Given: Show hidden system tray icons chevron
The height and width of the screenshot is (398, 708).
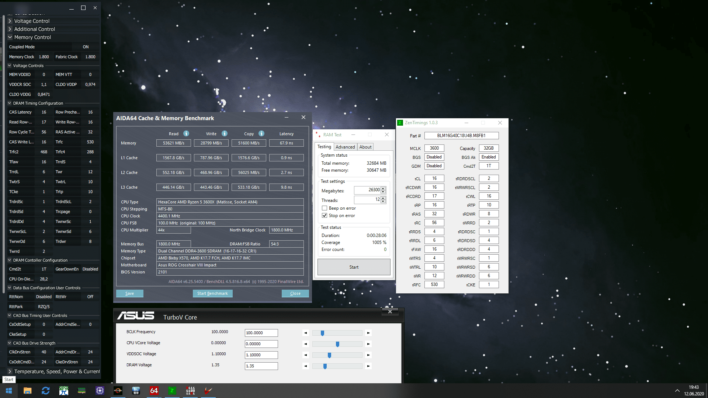Looking at the screenshot, I should (x=677, y=391).
